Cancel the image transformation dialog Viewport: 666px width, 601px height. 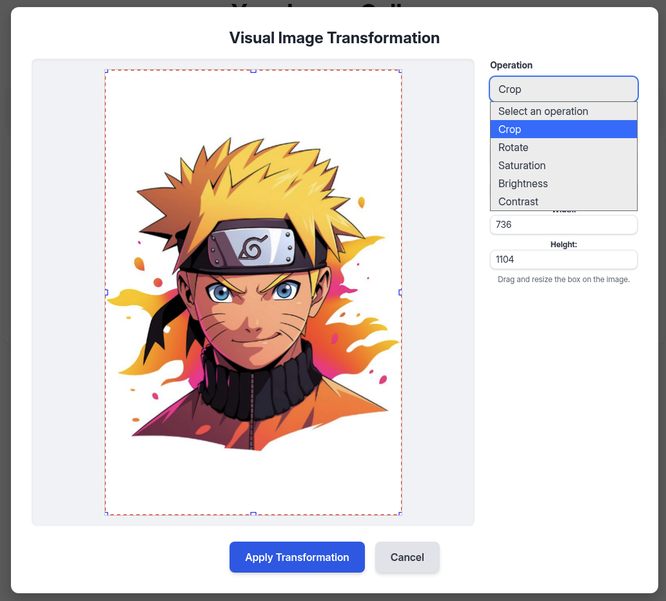[407, 557]
